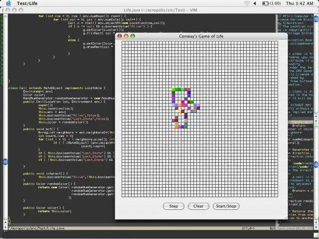Viewport: 319px width, 239px height.
Task: Open the Apple menu
Action: pyautogui.click(x=8, y=3)
